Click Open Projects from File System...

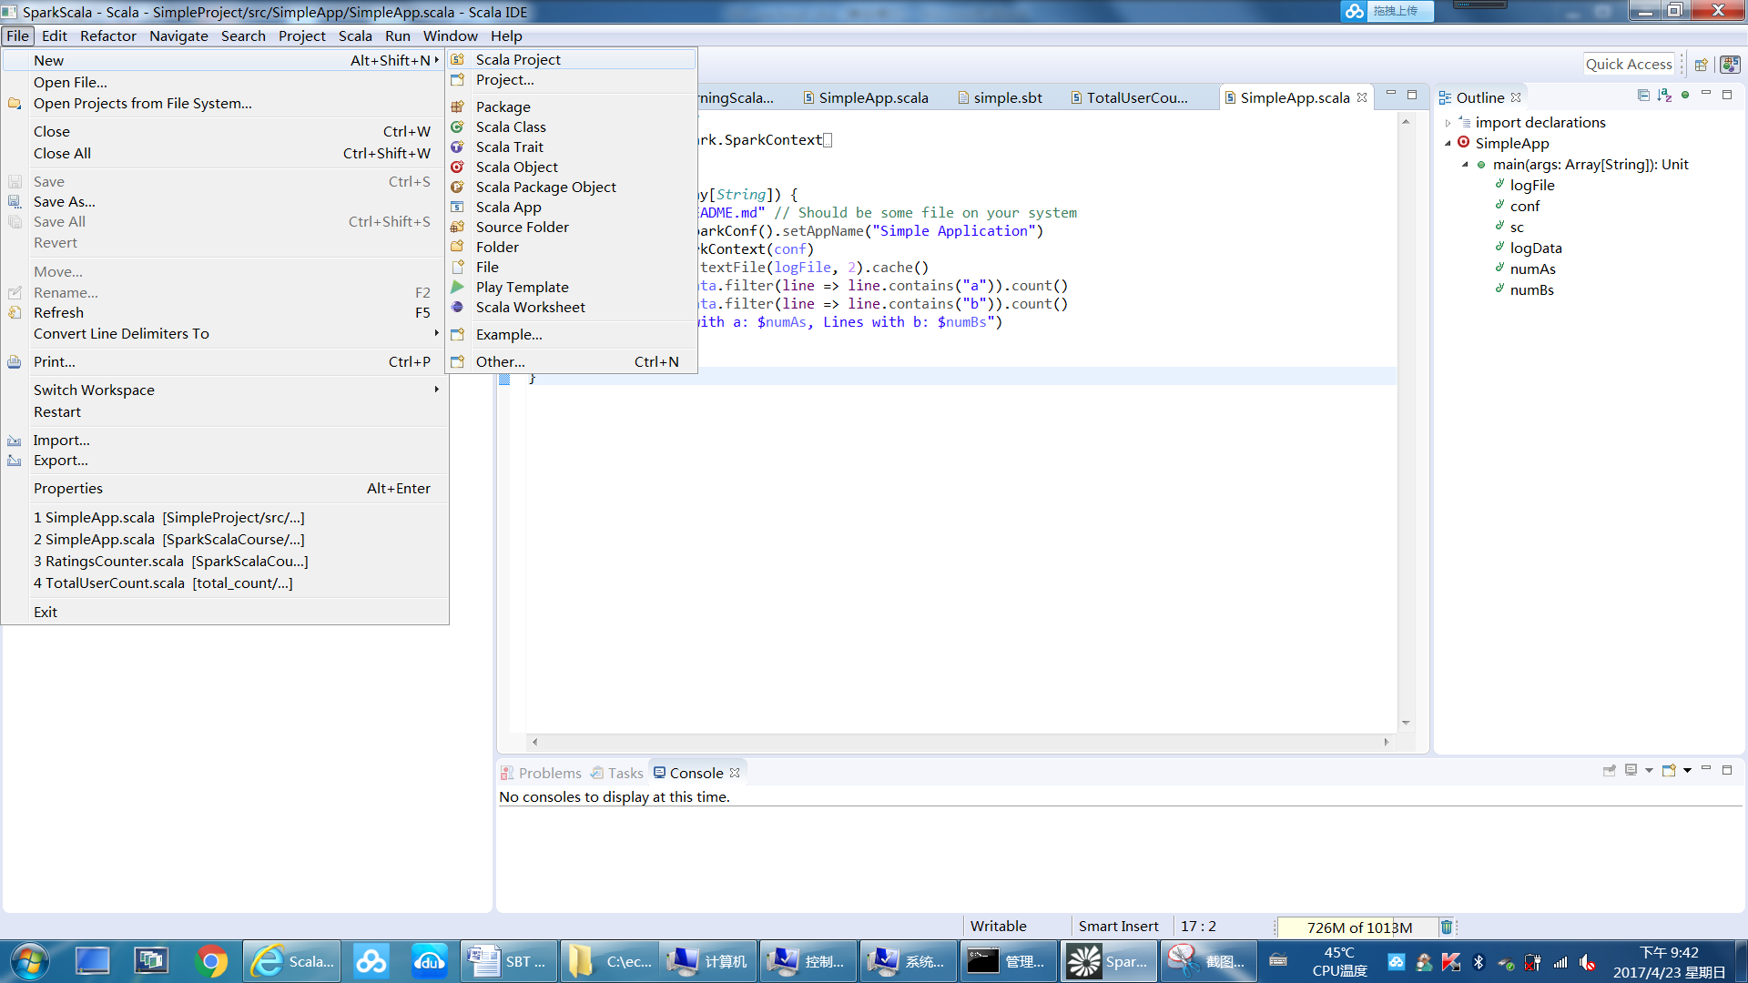coord(225,104)
